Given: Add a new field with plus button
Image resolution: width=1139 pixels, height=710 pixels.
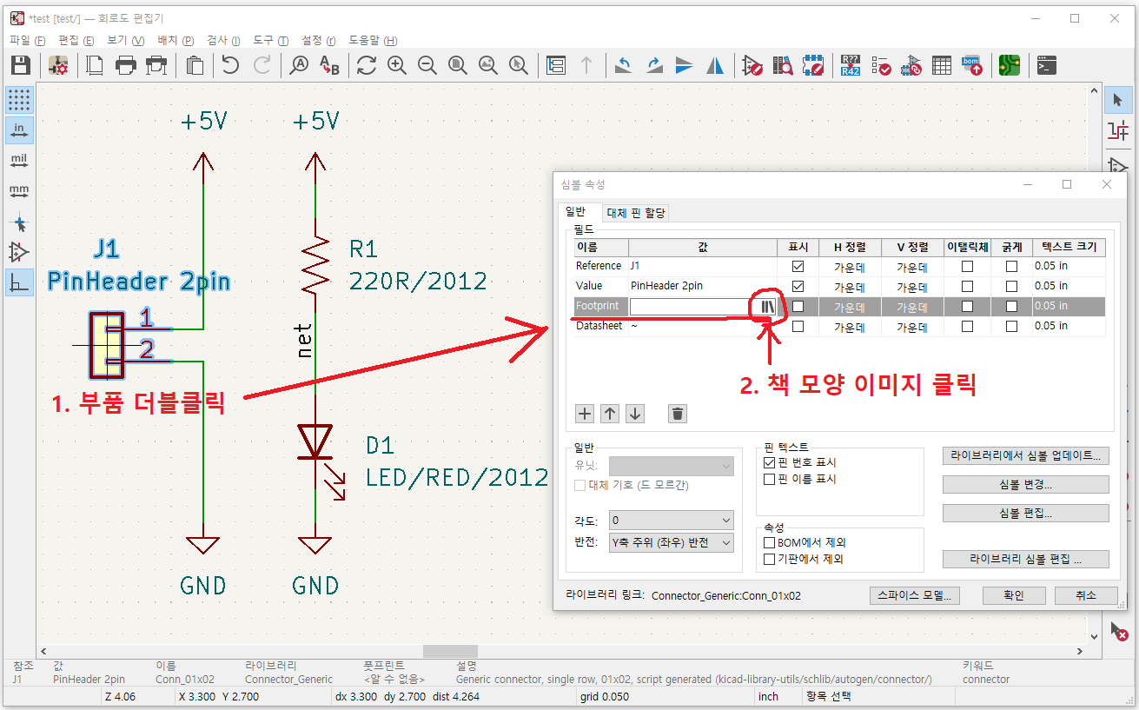Looking at the screenshot, I should click(585, 414).
